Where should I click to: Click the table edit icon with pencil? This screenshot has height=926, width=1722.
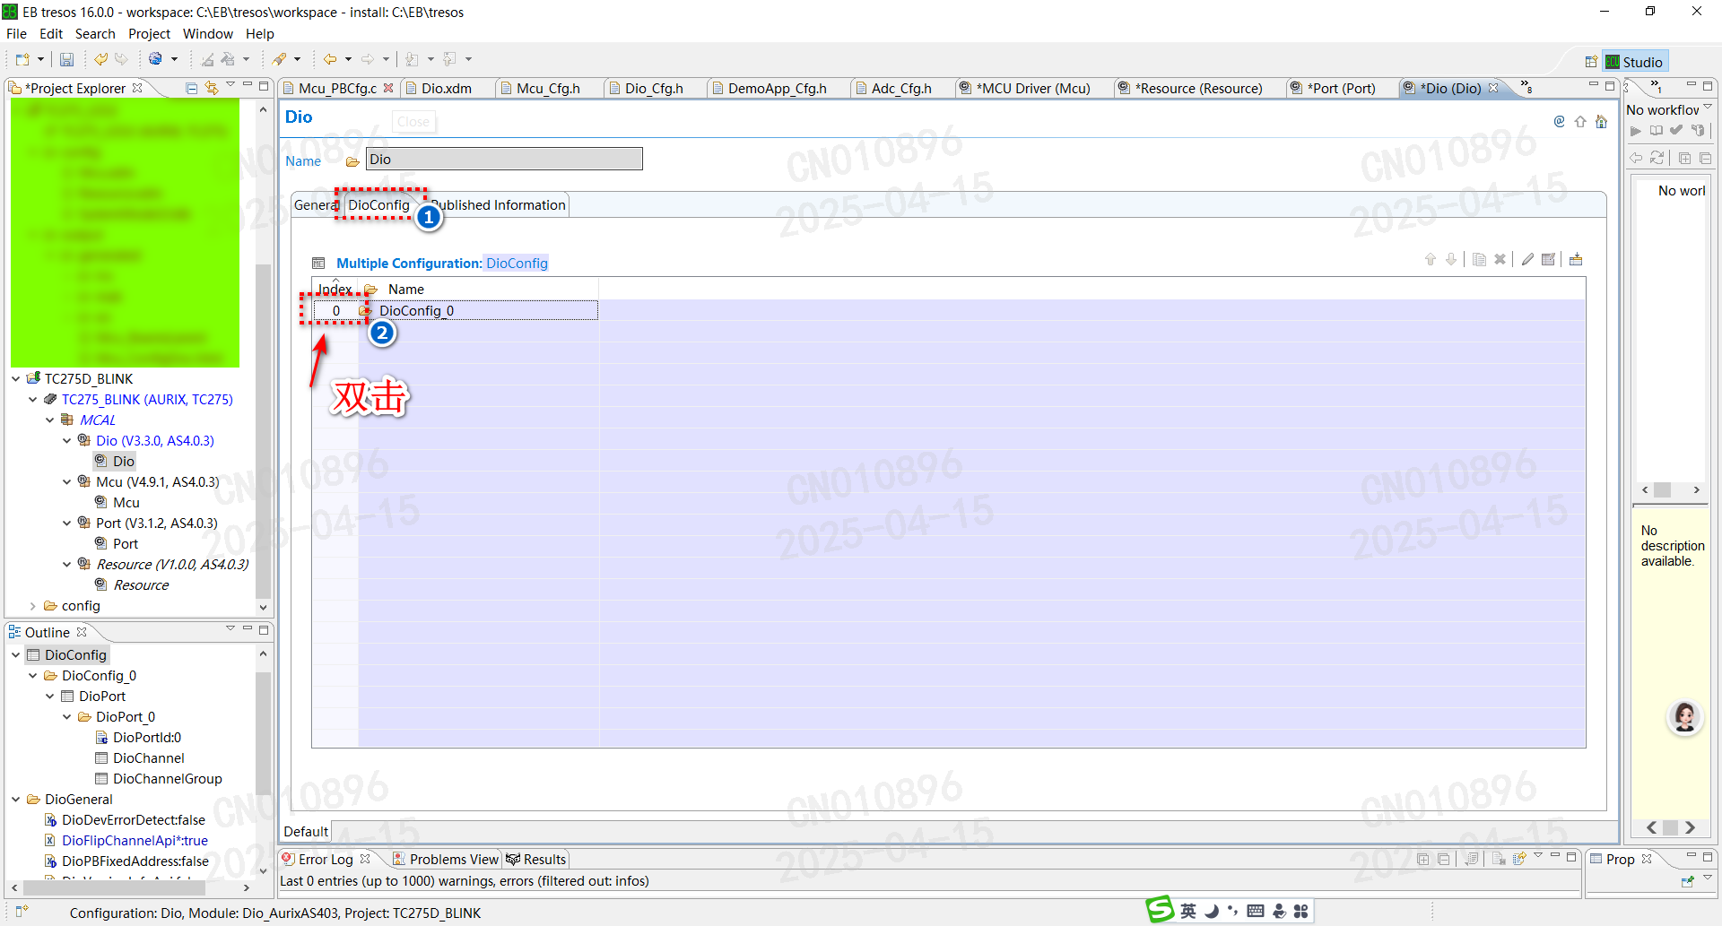(x=1549, y=260)
